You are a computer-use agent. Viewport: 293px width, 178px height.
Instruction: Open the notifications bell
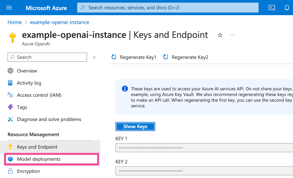tap(287, 8)
